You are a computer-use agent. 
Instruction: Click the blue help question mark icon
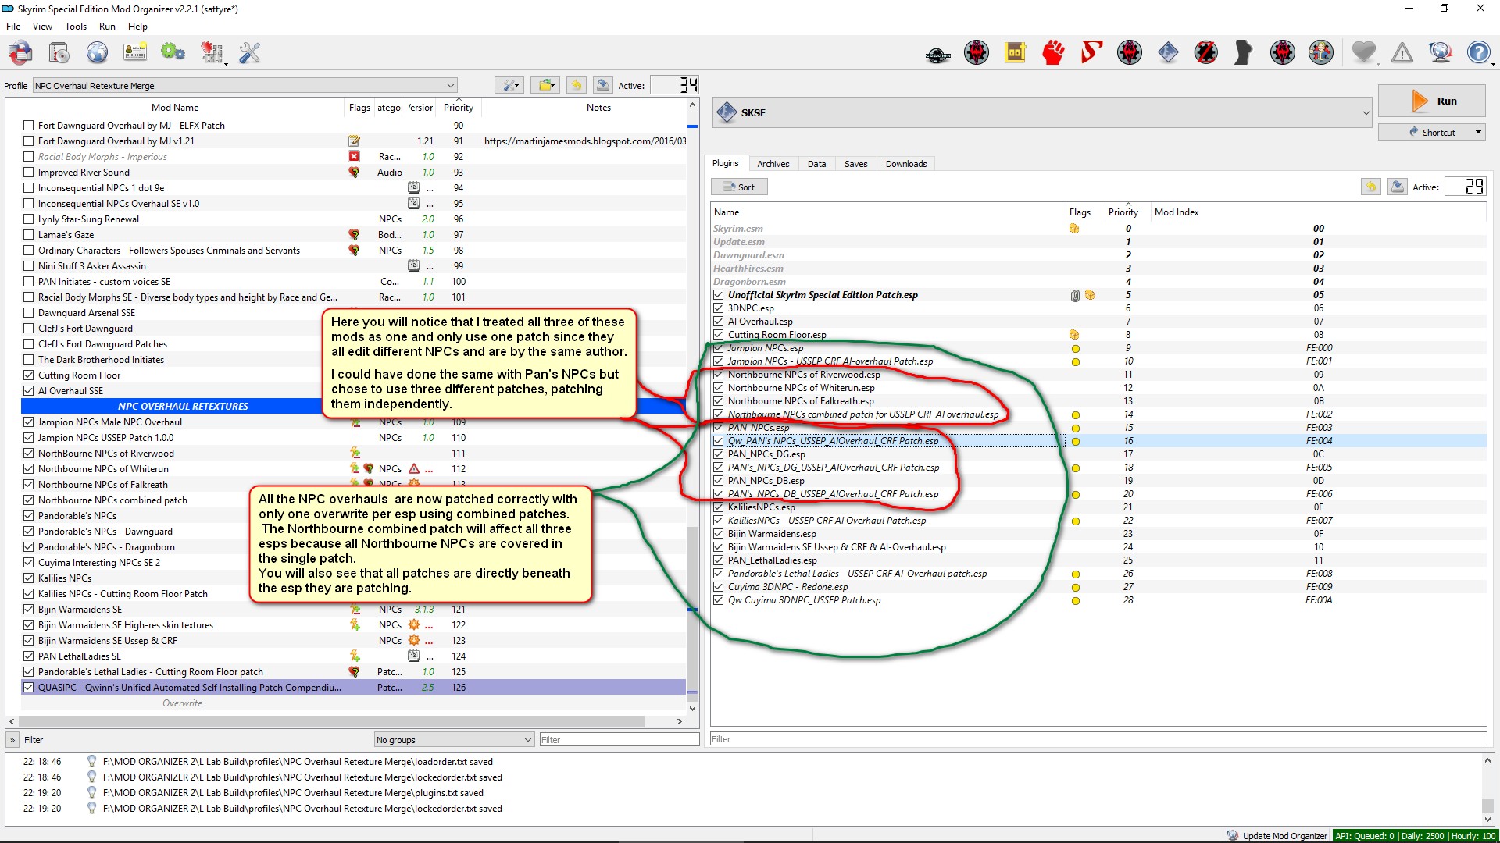1478,53
